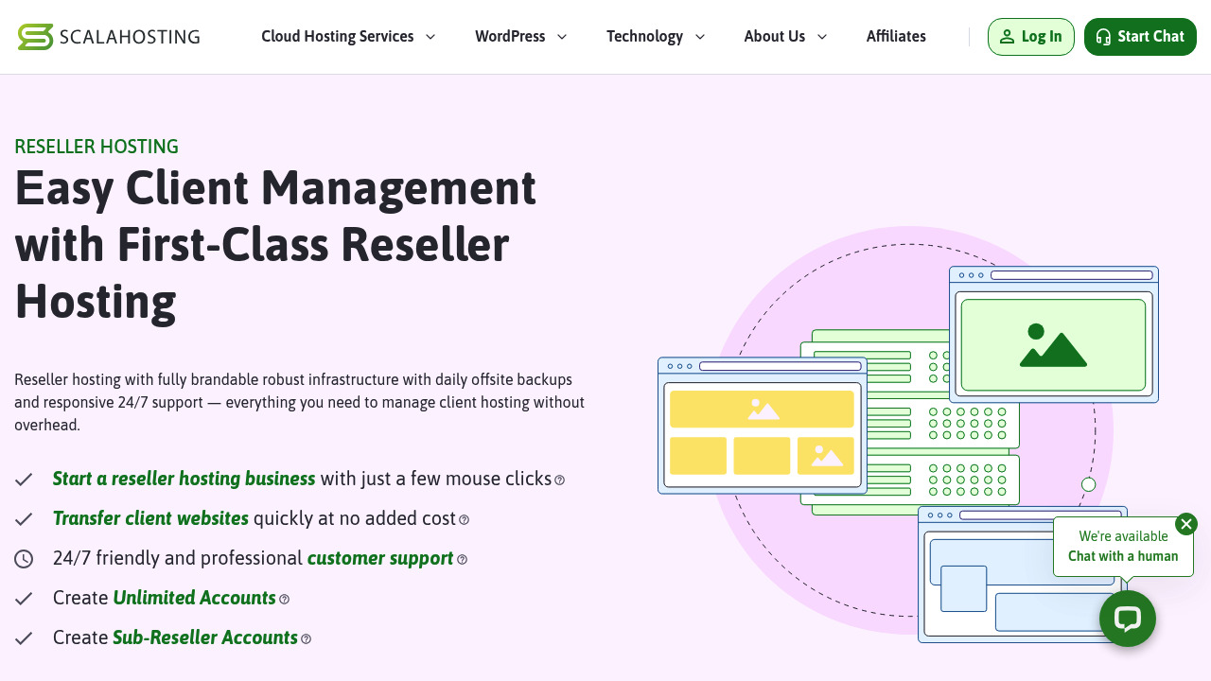
Task: Open the WordPress navigation dropdown
Action: tap(521, 36)
